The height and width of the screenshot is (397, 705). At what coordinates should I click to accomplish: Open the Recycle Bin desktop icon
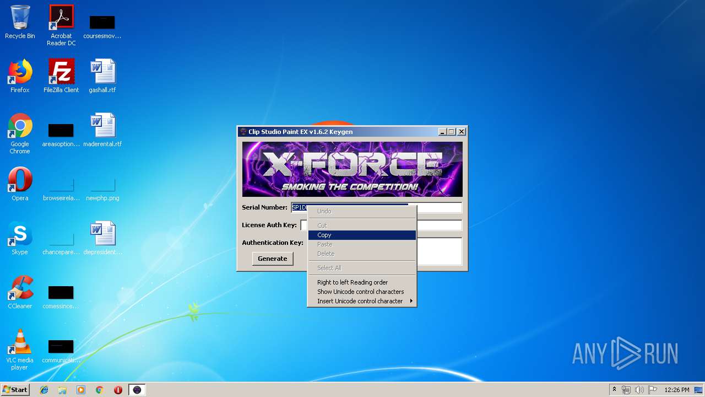point(20,22)
